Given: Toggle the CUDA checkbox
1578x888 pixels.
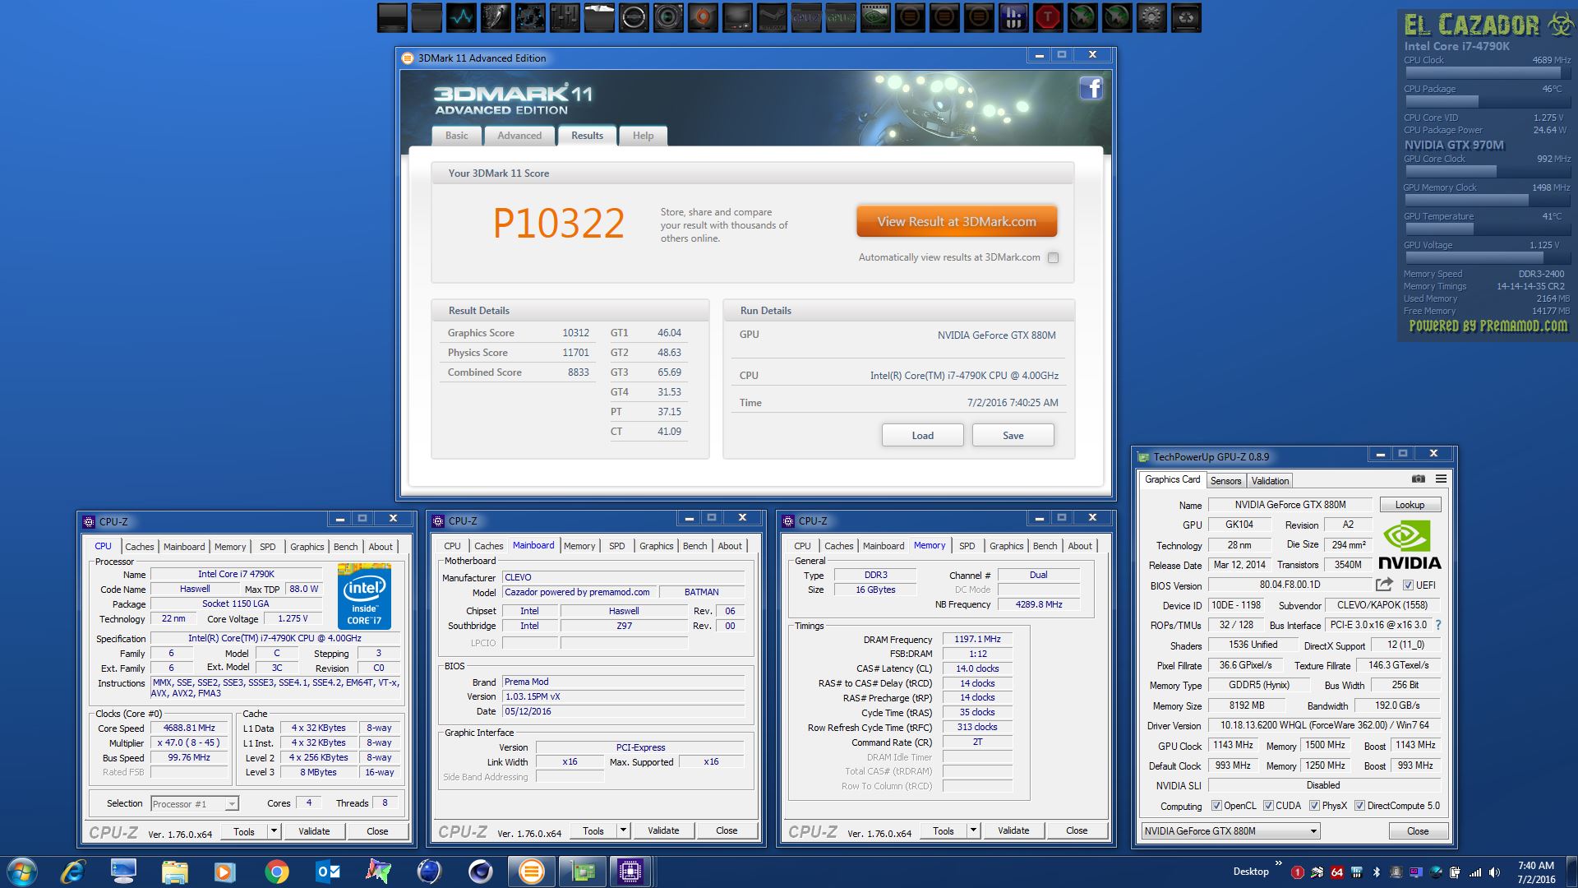Looking at the screenshot, I should click(1268, 806).
